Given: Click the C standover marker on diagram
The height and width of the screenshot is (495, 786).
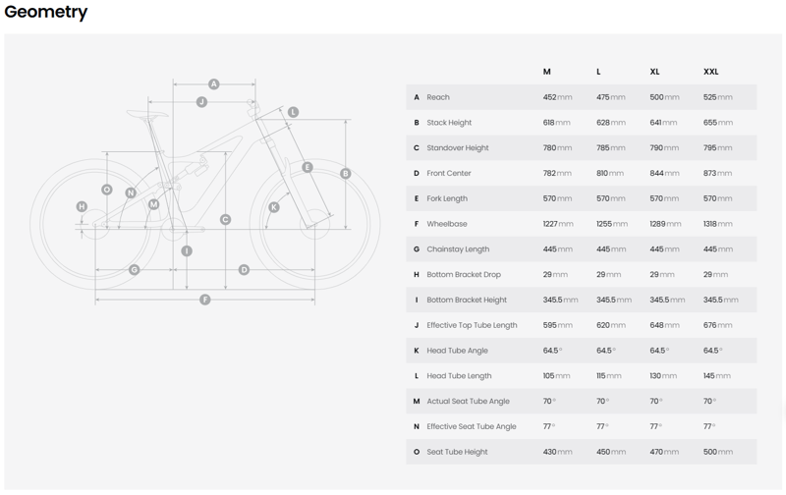Looking at the screenshot, I should (226, 219).
